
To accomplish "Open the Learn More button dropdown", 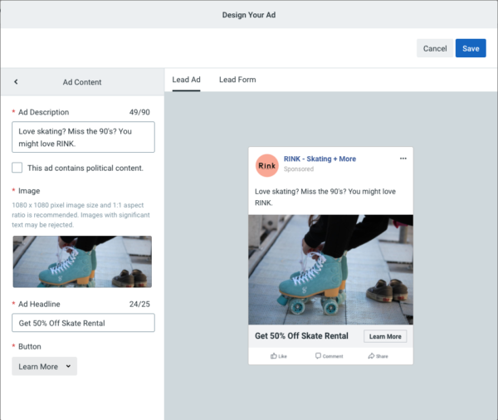I will 45,366.
